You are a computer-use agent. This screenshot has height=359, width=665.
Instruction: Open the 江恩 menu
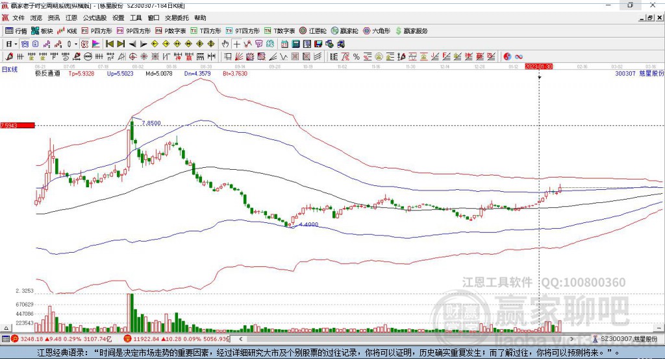[x=71, y=18]
